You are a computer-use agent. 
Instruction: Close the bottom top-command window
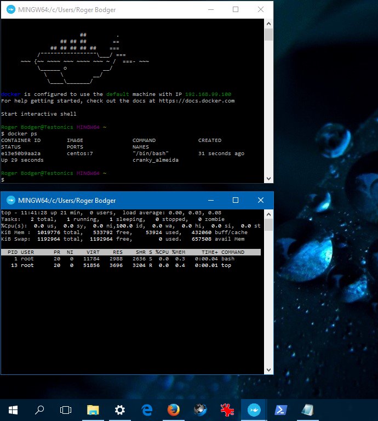point(261,200)
